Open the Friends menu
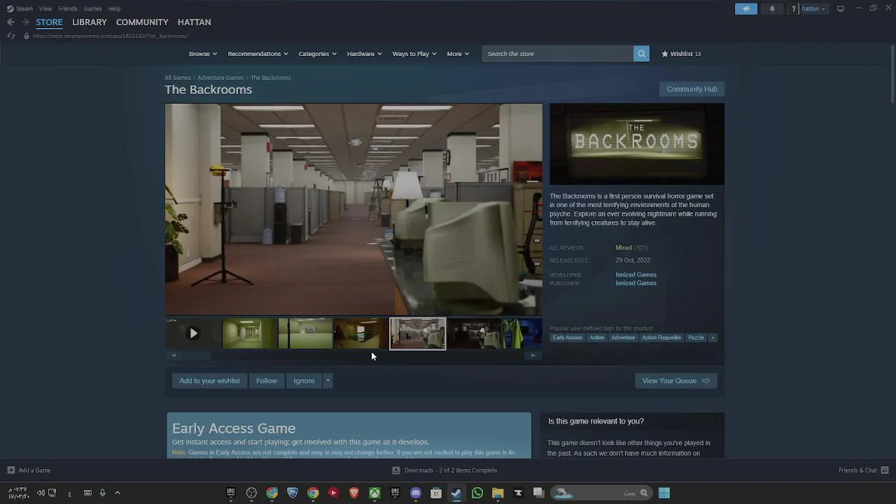 [x=68, y=8]
